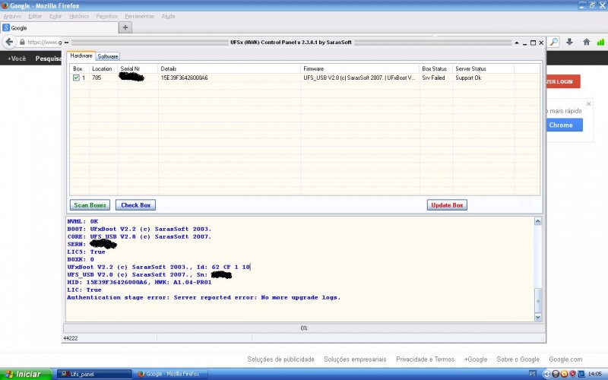Open Soluções empresariais link
Screen dimensions: 608x380
355,359
